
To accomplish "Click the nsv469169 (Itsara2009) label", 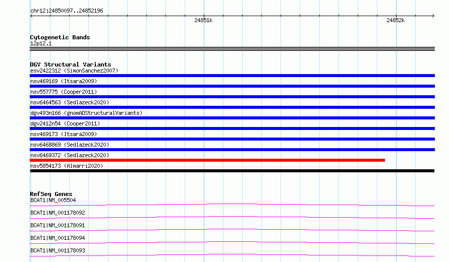I will 64,81.
